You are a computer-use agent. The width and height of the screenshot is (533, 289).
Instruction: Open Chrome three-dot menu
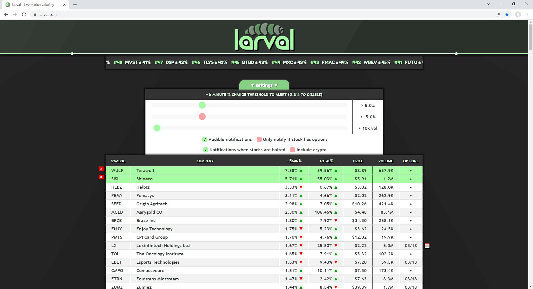click(527, 14)
